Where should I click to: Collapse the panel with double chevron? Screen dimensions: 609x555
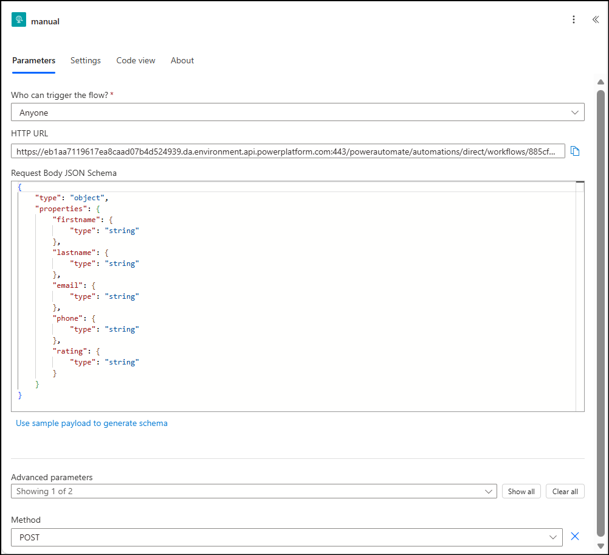[x=596, y=19]
